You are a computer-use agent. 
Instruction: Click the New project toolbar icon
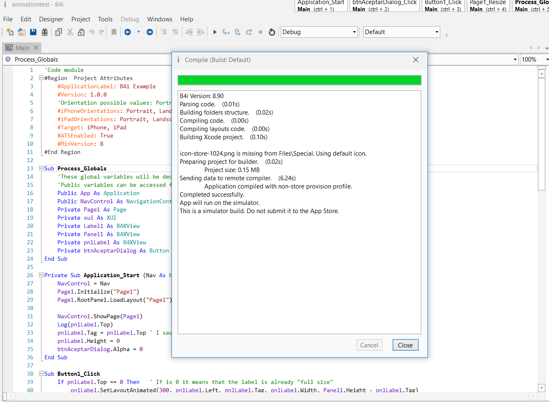click(x=10, y=32)
